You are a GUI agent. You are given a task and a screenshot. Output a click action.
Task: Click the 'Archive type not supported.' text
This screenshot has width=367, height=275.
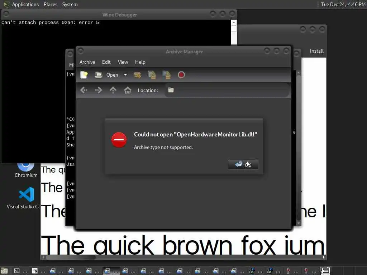click(163, 147)
